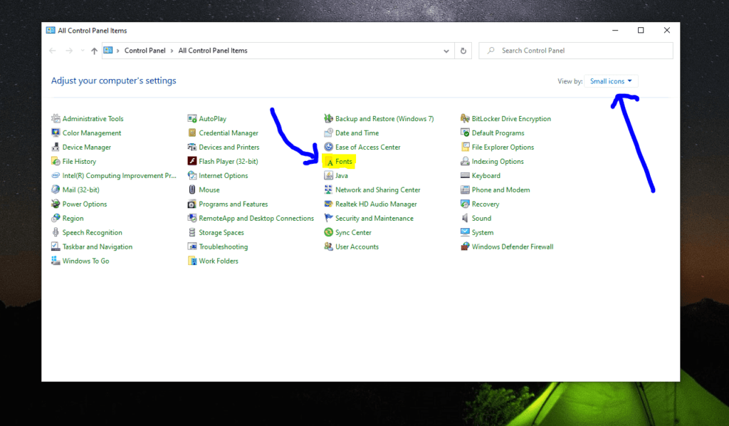Click the Devices and Printers icon
729x426 pixels.
click(192, 147)
